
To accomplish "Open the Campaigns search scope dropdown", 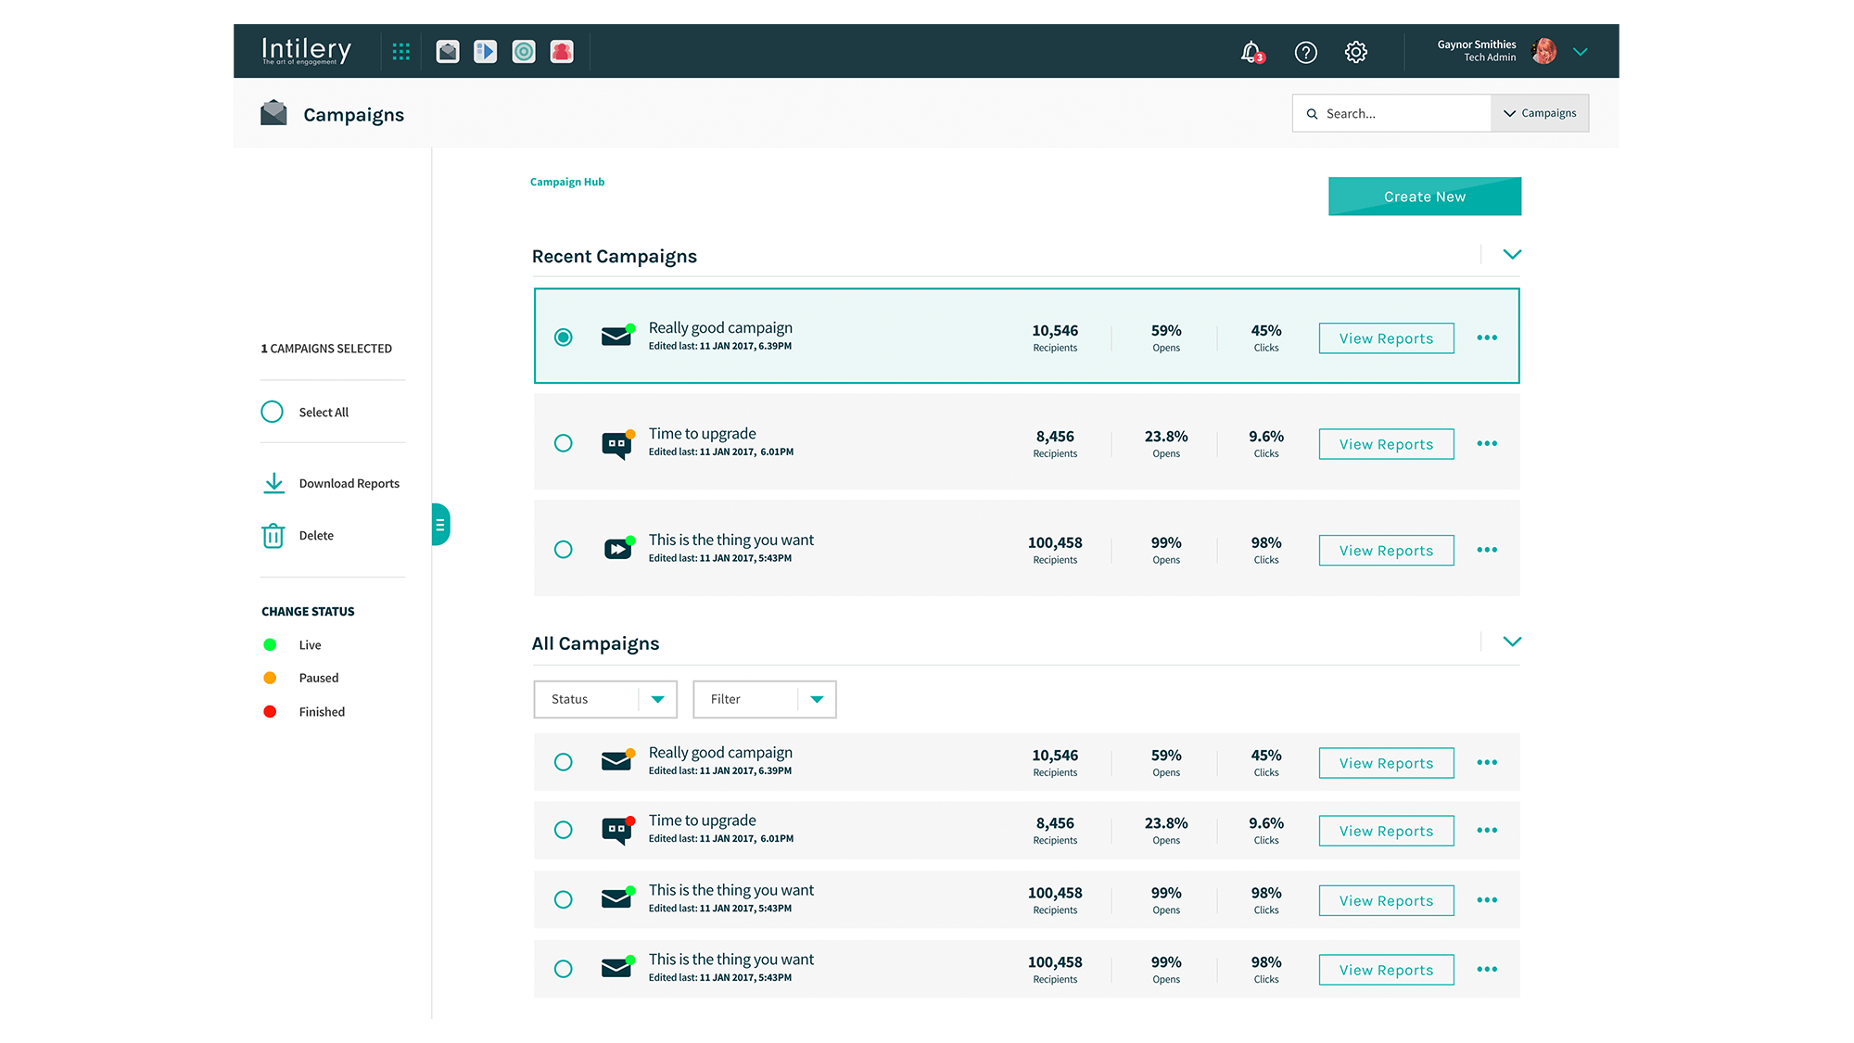I will tap(1540, 113).
